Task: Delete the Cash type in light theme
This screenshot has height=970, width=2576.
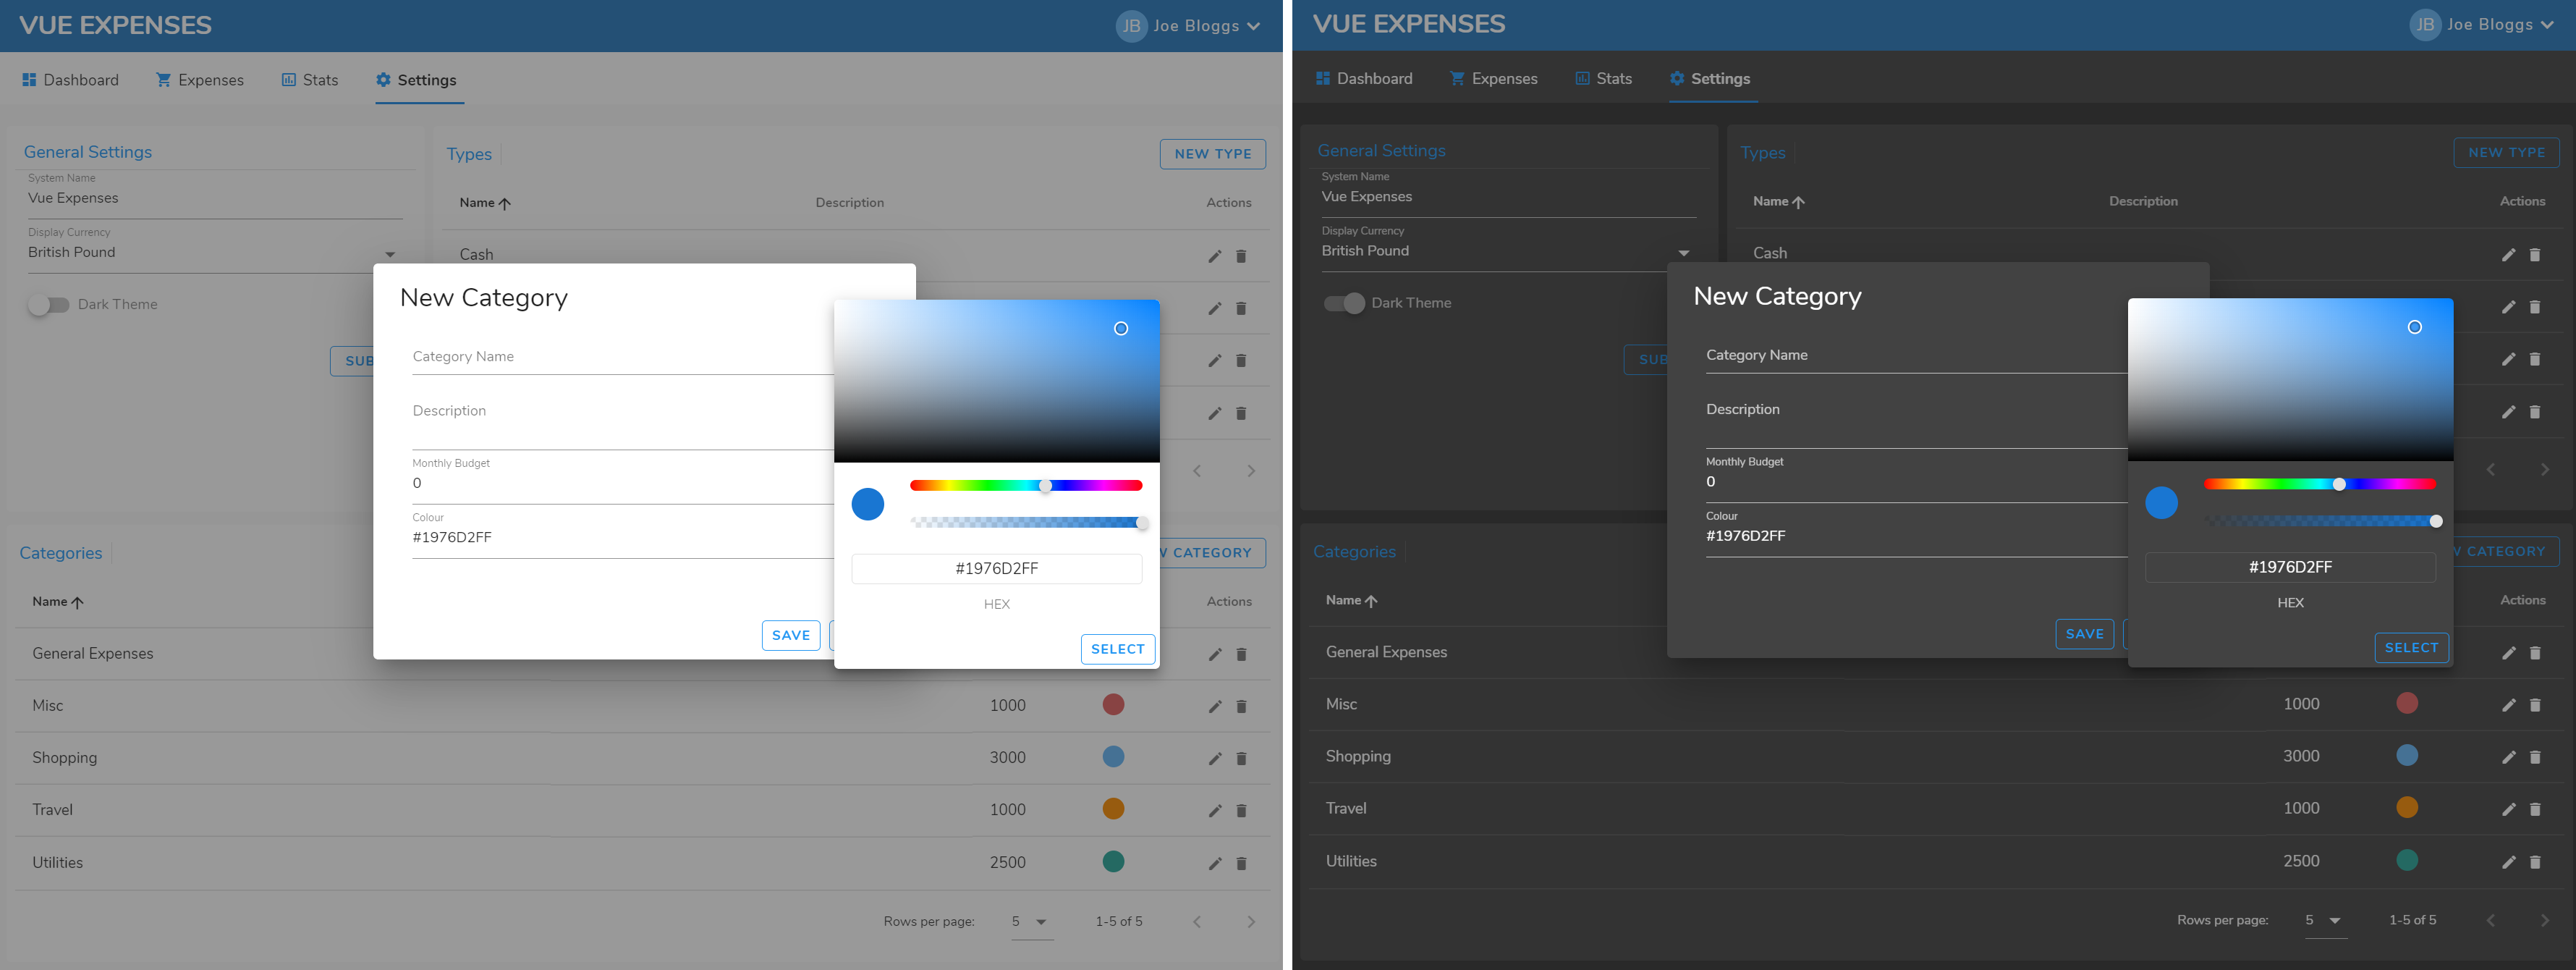Action: coord(1240,257)
